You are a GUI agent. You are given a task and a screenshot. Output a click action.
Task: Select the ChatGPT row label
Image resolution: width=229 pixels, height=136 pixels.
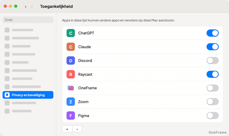click(x=86, y=33)
